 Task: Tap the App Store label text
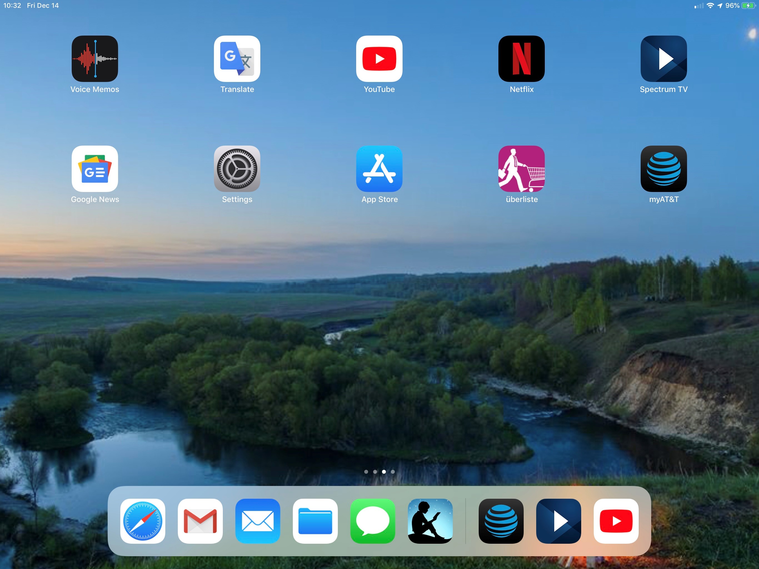tap(379, 199)
